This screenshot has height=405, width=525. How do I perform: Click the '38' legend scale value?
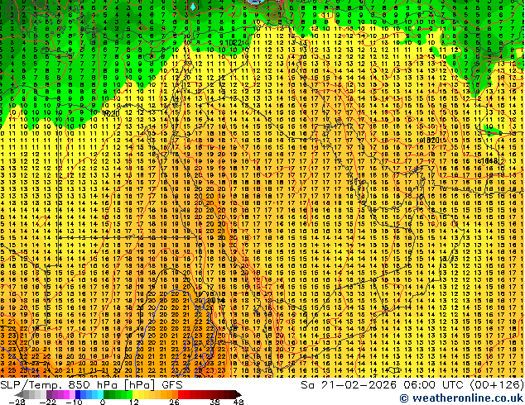click(215, 402)
